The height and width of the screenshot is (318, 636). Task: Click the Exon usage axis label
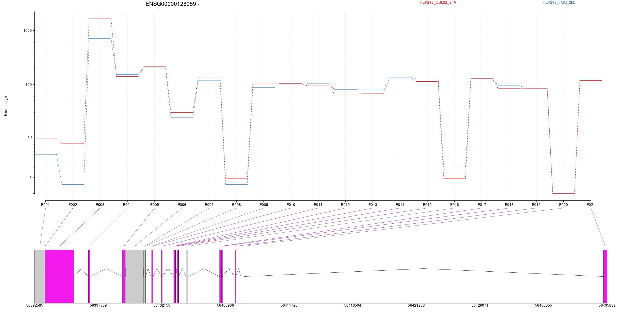[6, 106]
